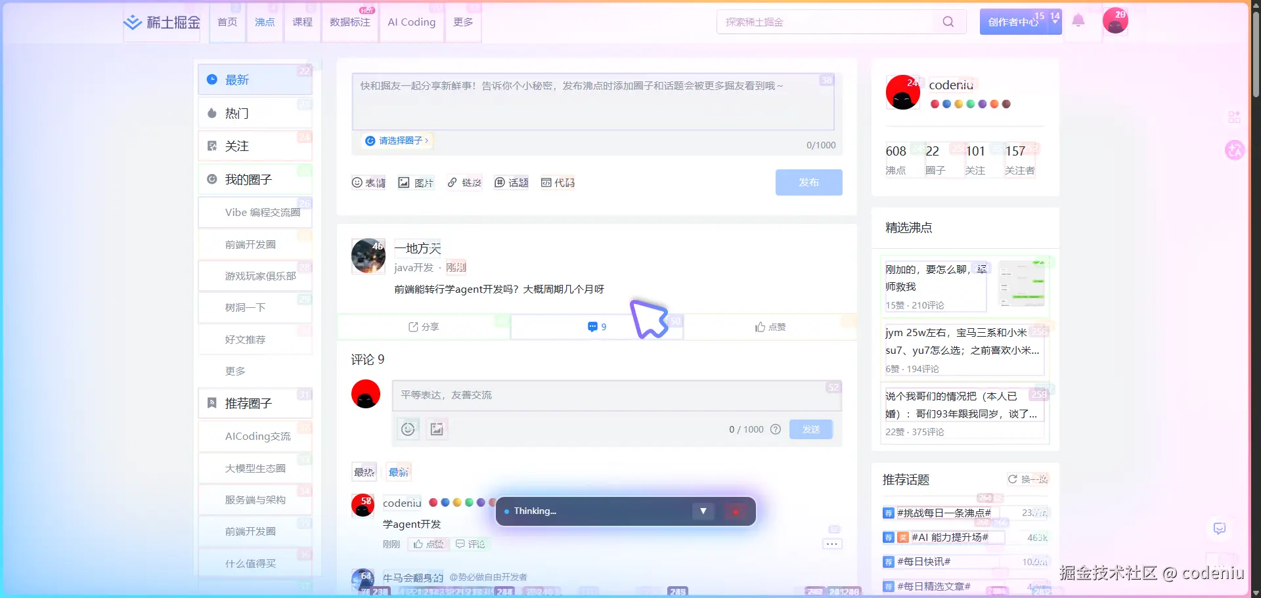Open the Thinking bar dropdown arrow

pos(703,511)
